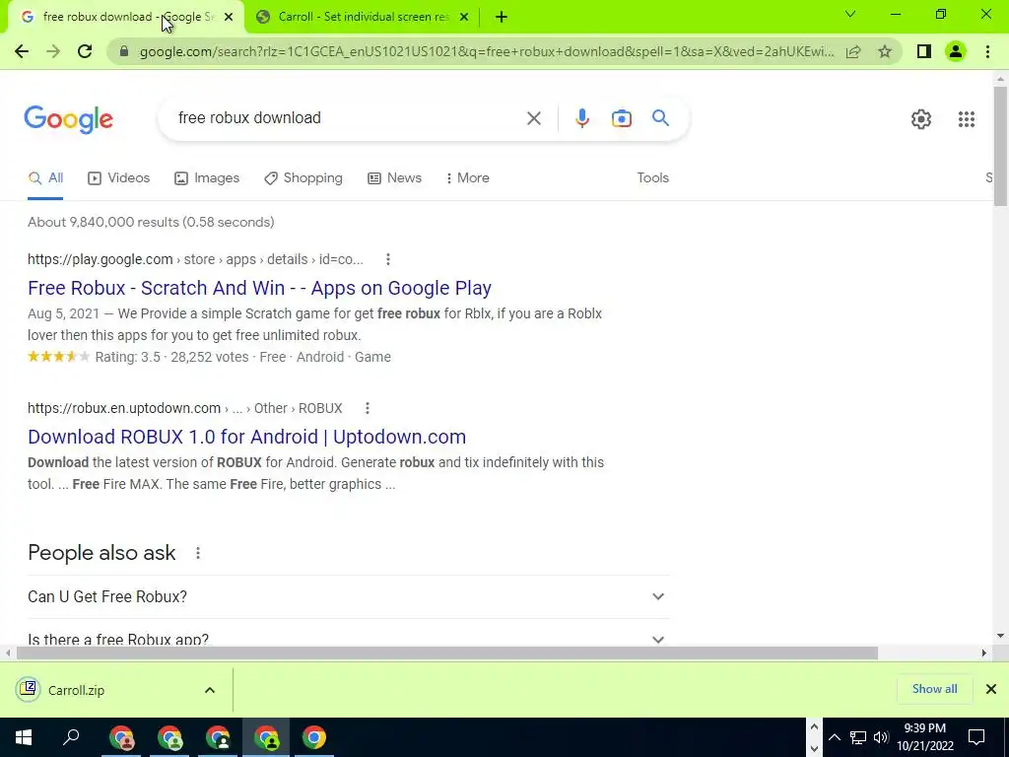
Task: Open the More search filters menu
Action: (467, 177)
